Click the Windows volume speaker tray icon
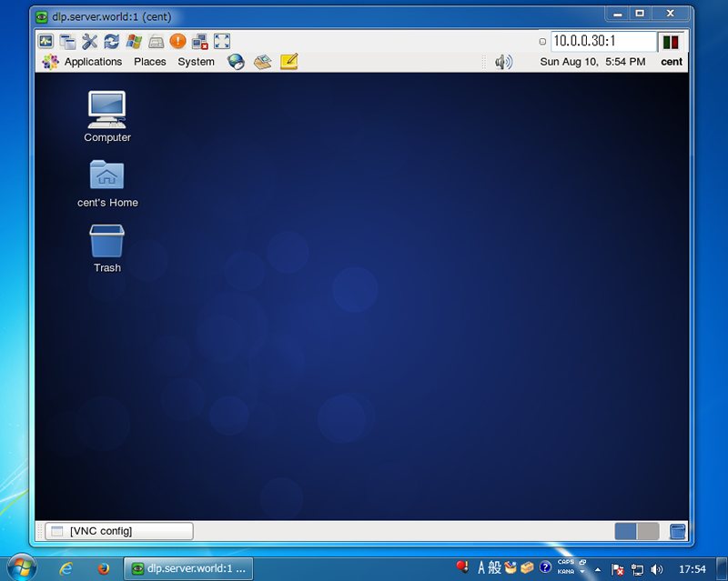Image resolution: width=728 pixels, height=581 pixels. 656,569
